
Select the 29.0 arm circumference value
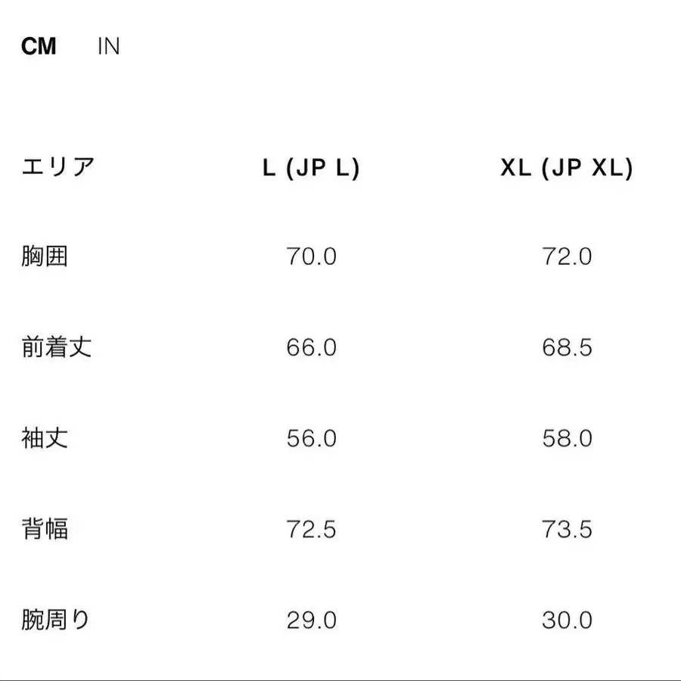(x=311, y=620)
